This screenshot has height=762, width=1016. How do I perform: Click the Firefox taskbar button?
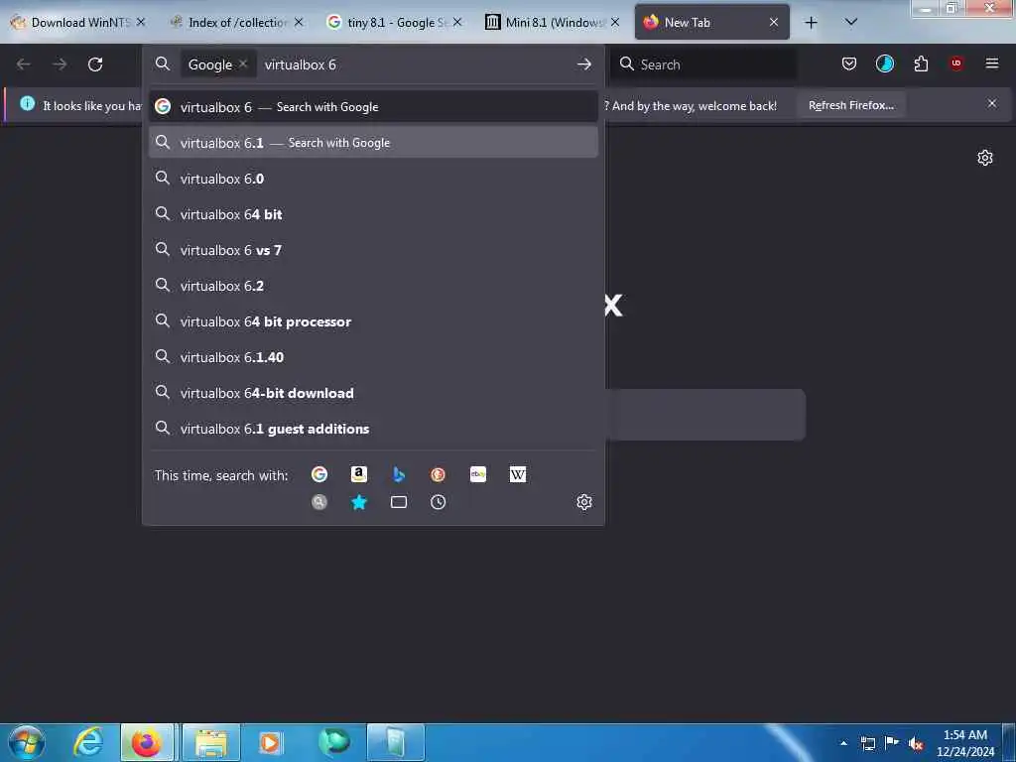[x=147, y=743]
